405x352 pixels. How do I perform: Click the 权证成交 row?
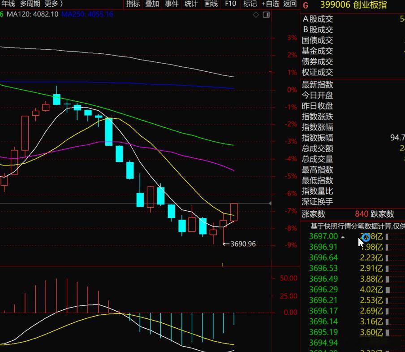(353, 72)
